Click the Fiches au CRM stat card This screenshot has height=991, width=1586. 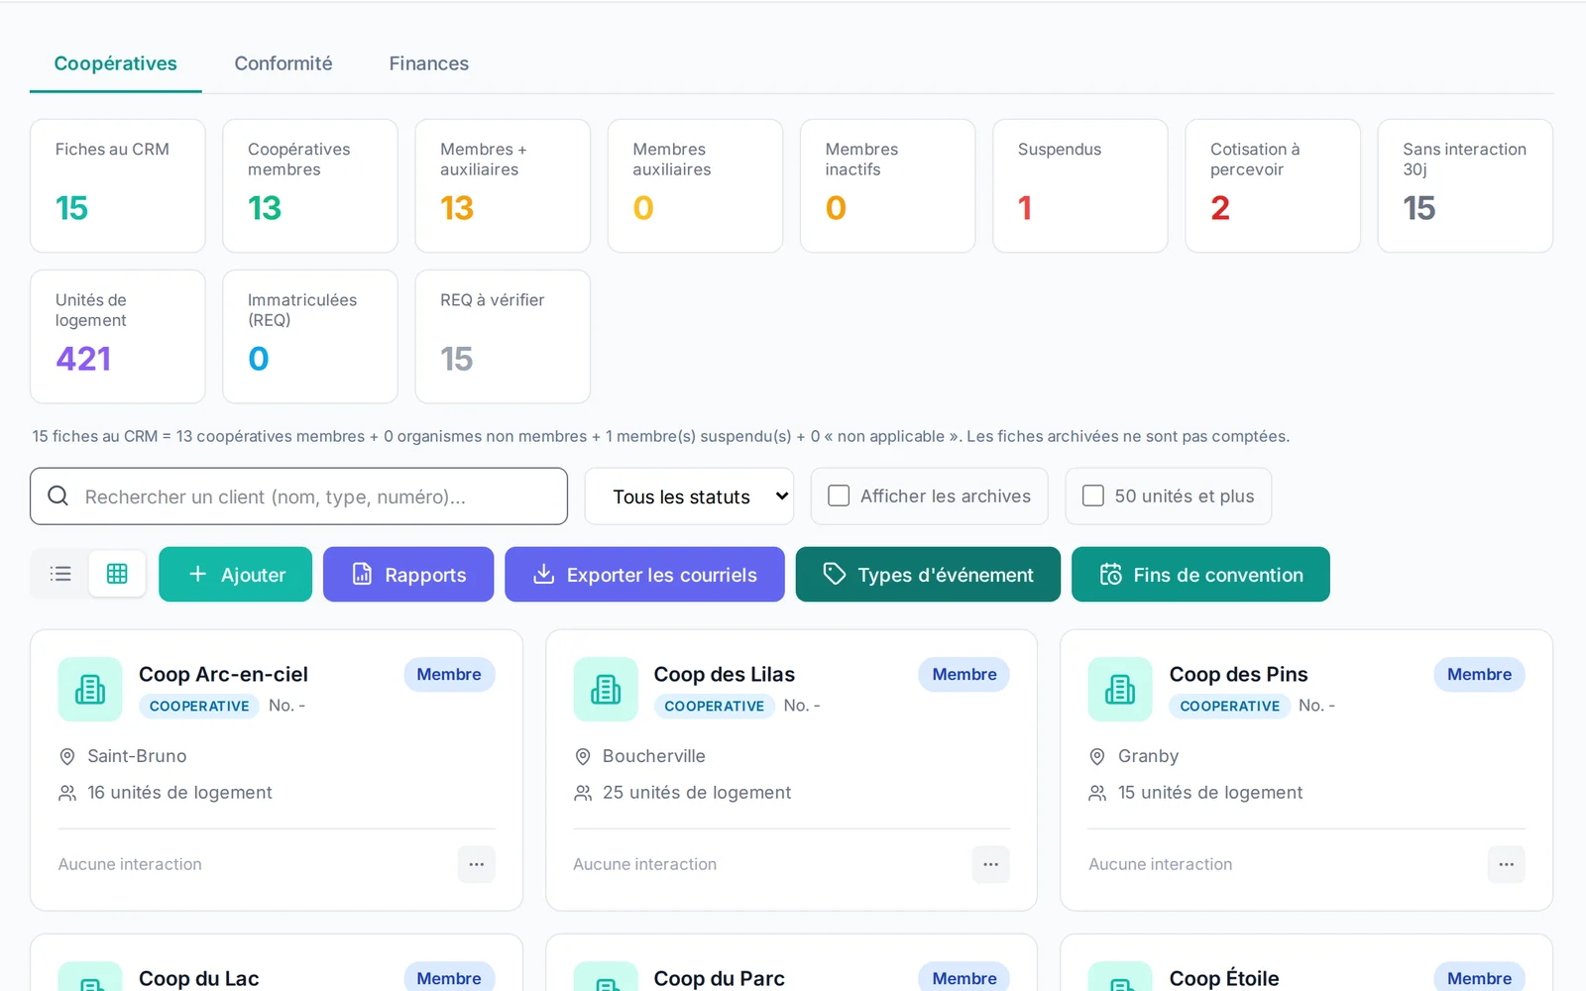[x=118, y=186]
